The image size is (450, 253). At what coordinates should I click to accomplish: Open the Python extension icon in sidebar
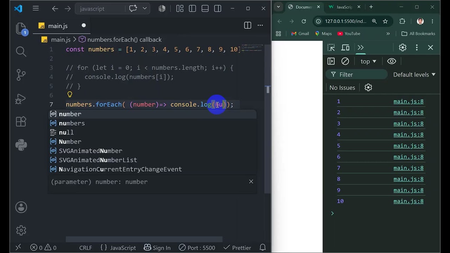[x=21, y=144]
